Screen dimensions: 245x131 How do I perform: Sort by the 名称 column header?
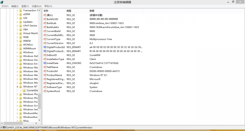46,11
